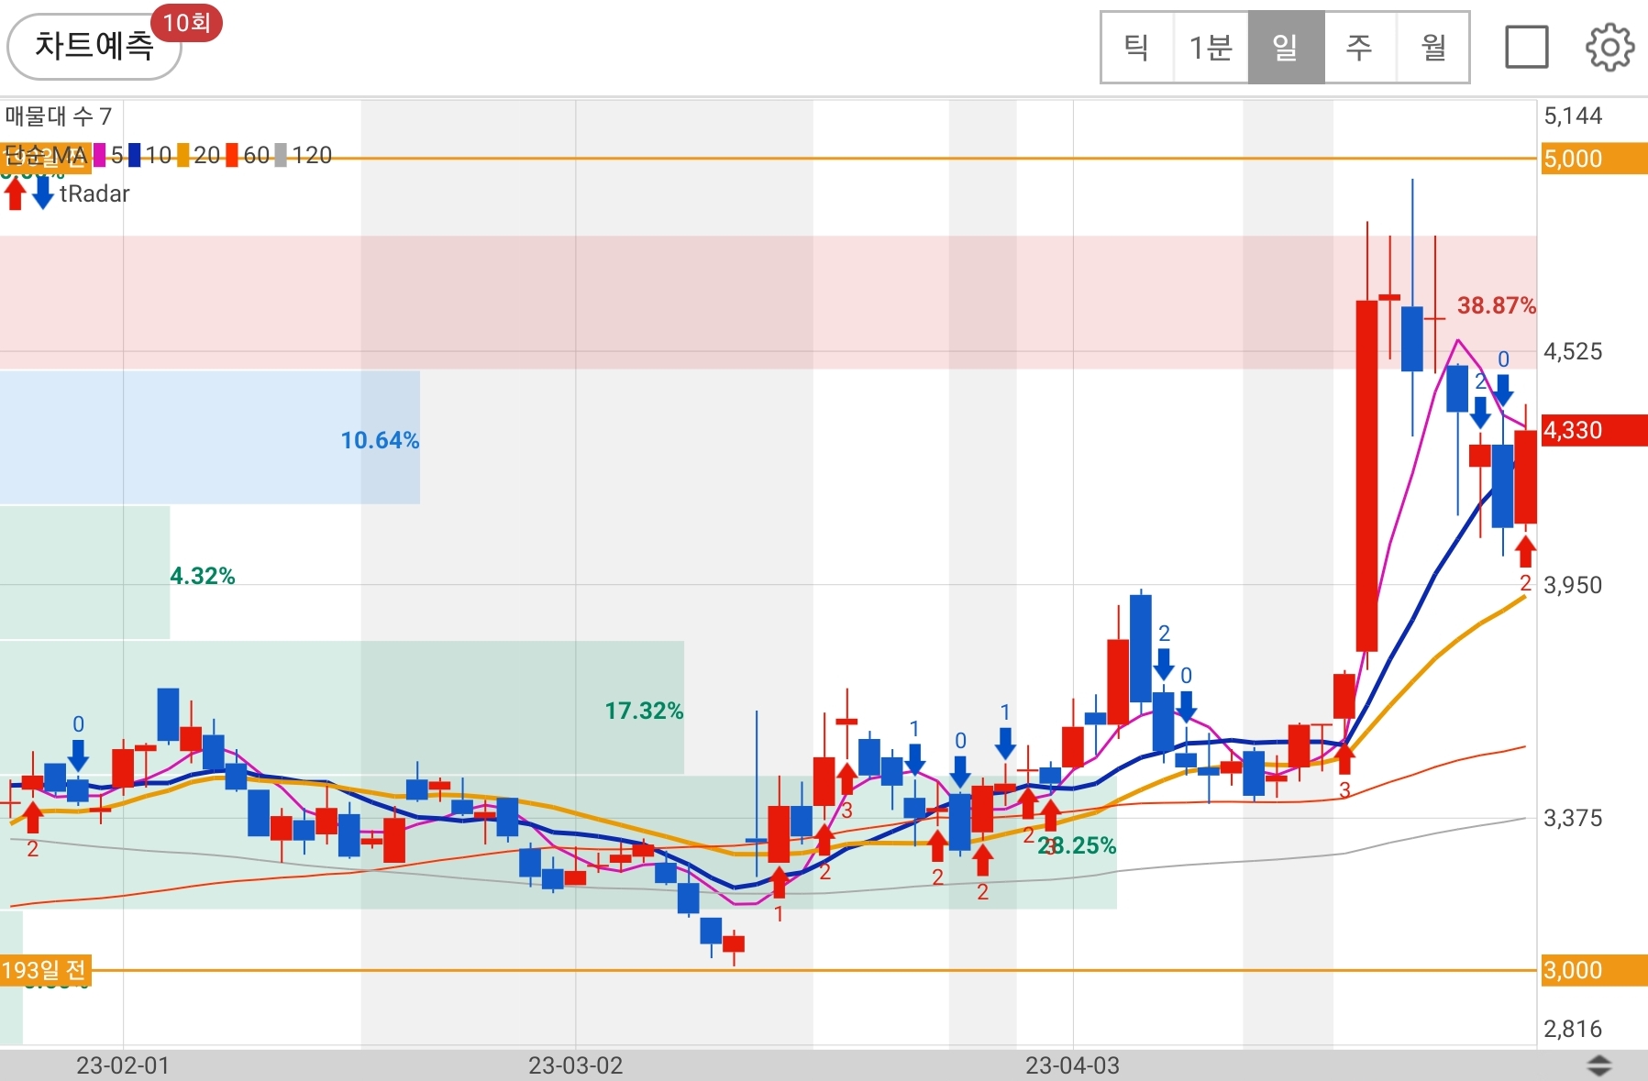Toggle the fullscreen square icon

coord(1527,47)
